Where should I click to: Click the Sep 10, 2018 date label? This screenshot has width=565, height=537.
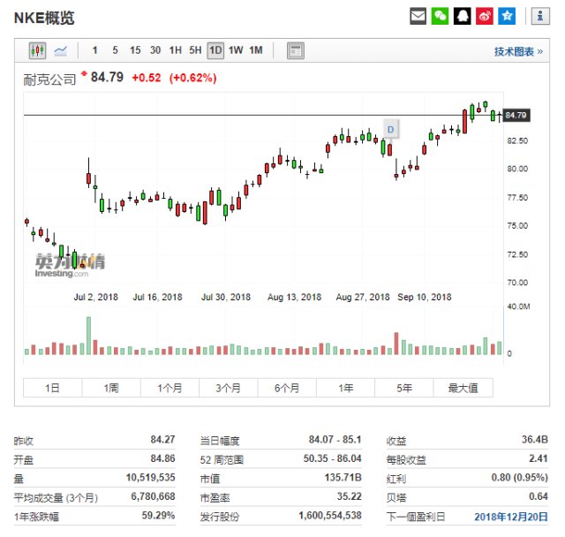[x=424, y=298]
